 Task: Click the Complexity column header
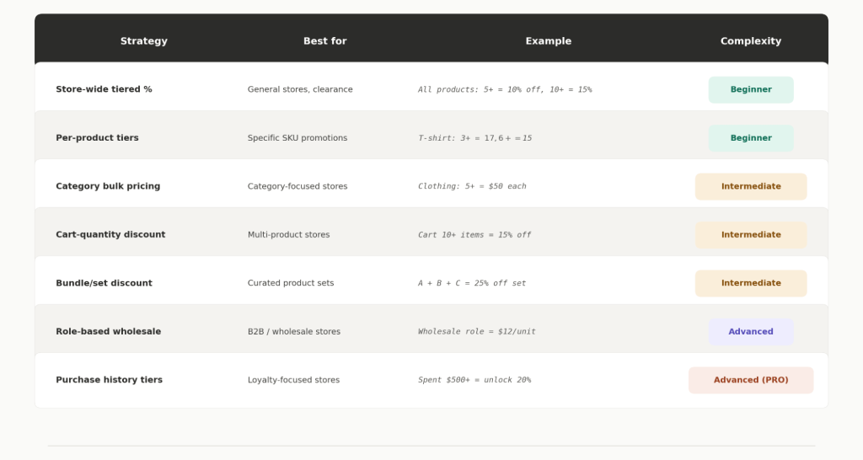pyautogui.click(x=750, y=40)
